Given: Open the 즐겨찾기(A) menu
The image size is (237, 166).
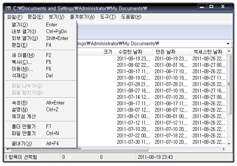Looking at the screenshot, I should [x=82, y=17].
